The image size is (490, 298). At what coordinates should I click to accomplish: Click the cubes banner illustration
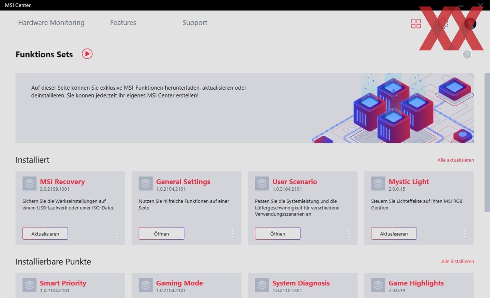coord(393,108)
